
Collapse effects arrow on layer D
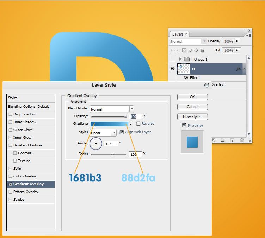[x=244, y=69]
